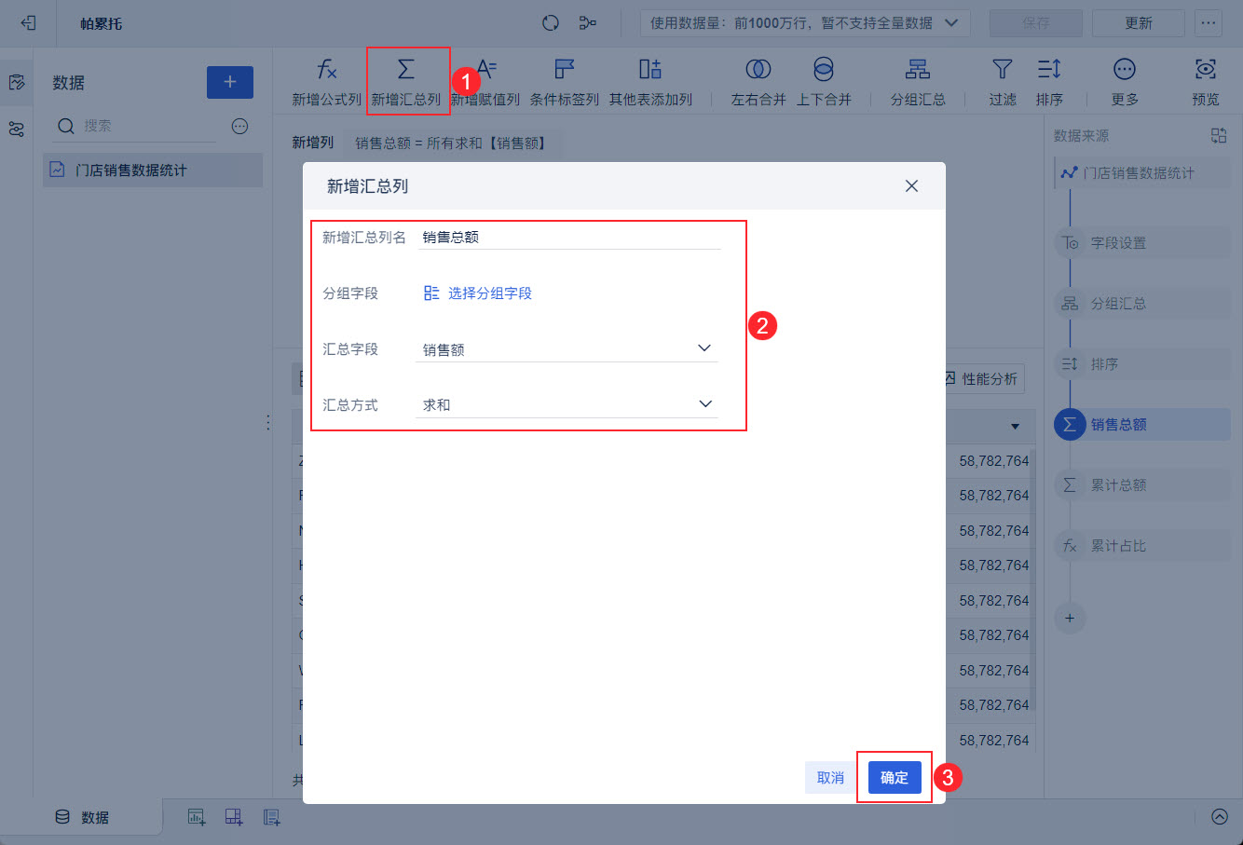Click 取消 button

(830, 777)
